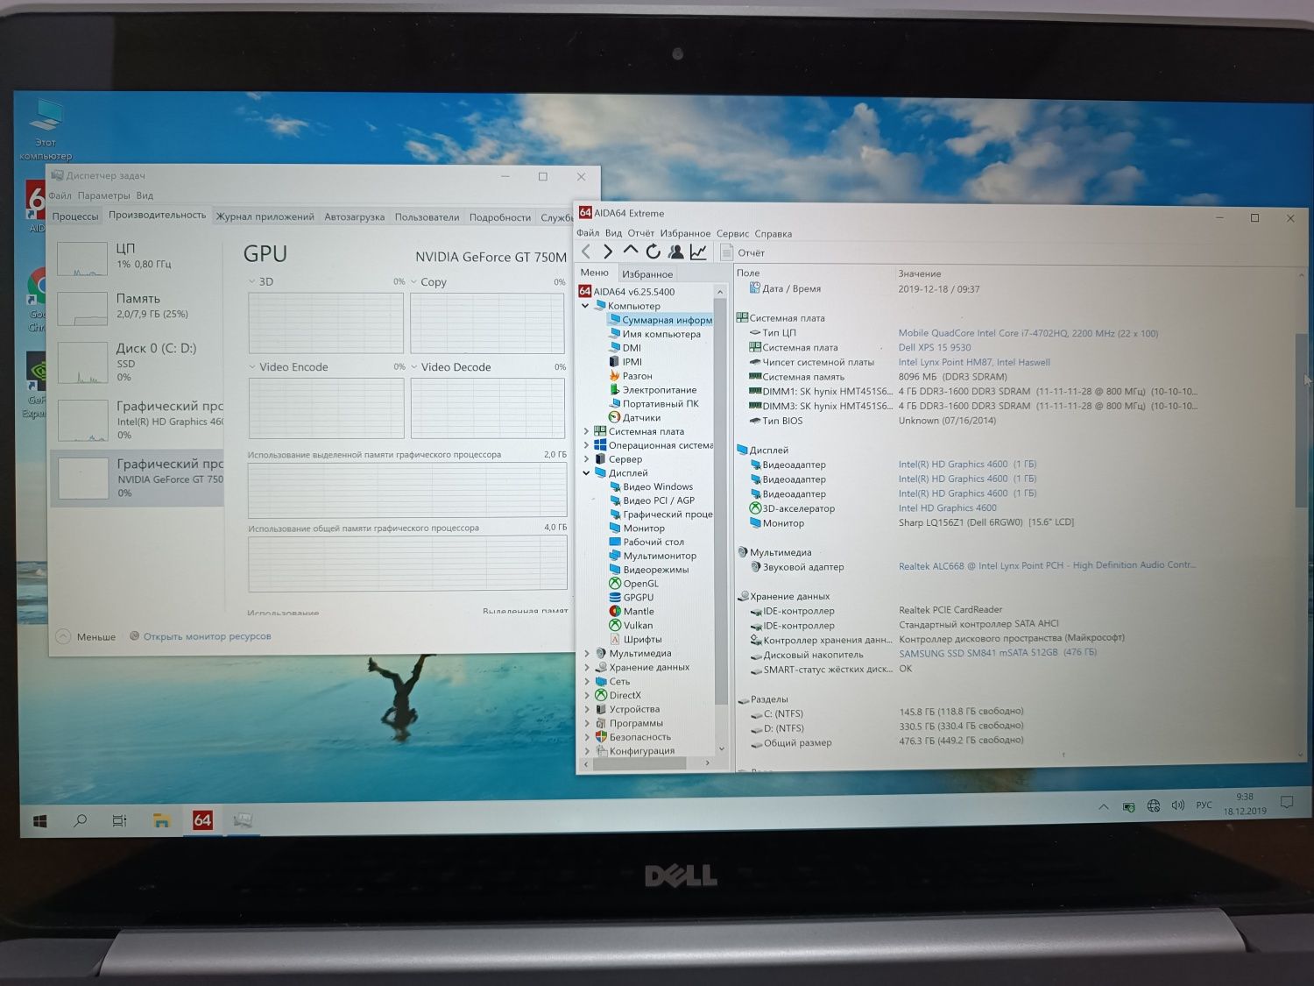Expand the Мультимедиа tree node
This screenshot has height=986, width=1314.
[586, 653]
